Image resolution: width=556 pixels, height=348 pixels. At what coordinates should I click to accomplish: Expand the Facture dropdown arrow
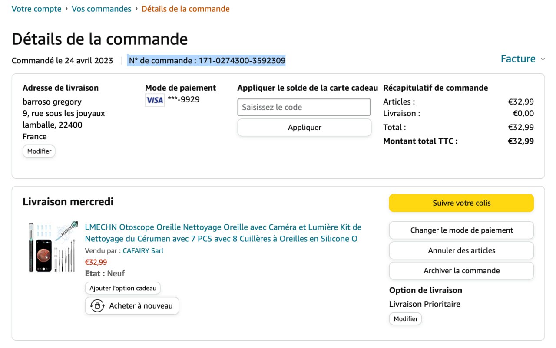[x=543, y=59]
